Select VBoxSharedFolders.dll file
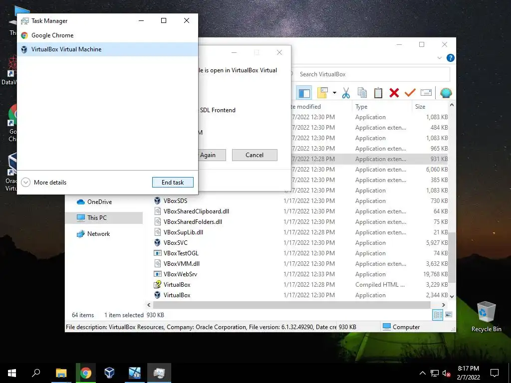 point(193,222)
